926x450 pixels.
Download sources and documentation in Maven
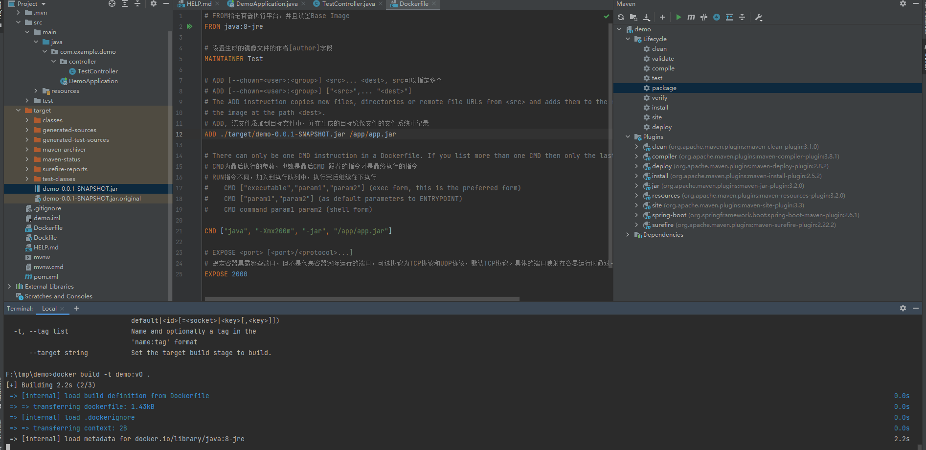point(646,17)
